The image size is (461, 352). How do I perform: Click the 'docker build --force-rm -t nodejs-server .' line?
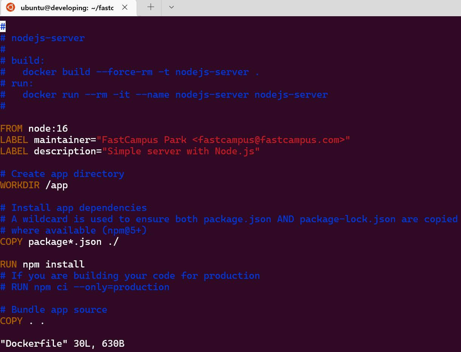(x=141, y=72)
